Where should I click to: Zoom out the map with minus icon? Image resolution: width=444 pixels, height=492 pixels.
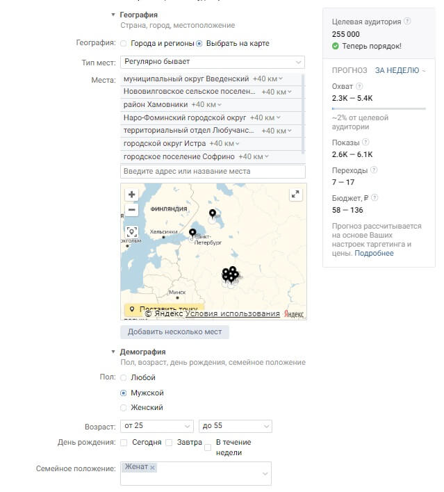click(132, 210)
